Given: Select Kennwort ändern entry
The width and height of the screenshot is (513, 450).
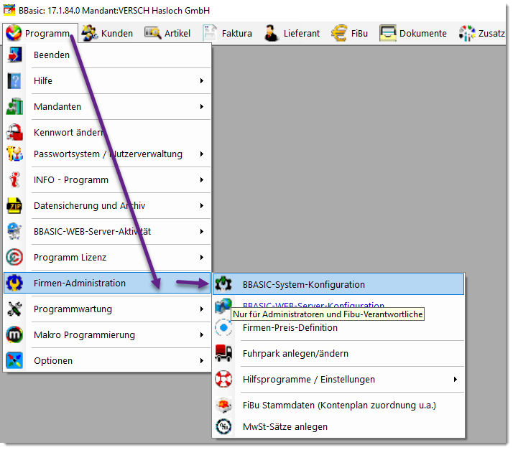Looking at the screenshot, I should [x=107, y=132].
